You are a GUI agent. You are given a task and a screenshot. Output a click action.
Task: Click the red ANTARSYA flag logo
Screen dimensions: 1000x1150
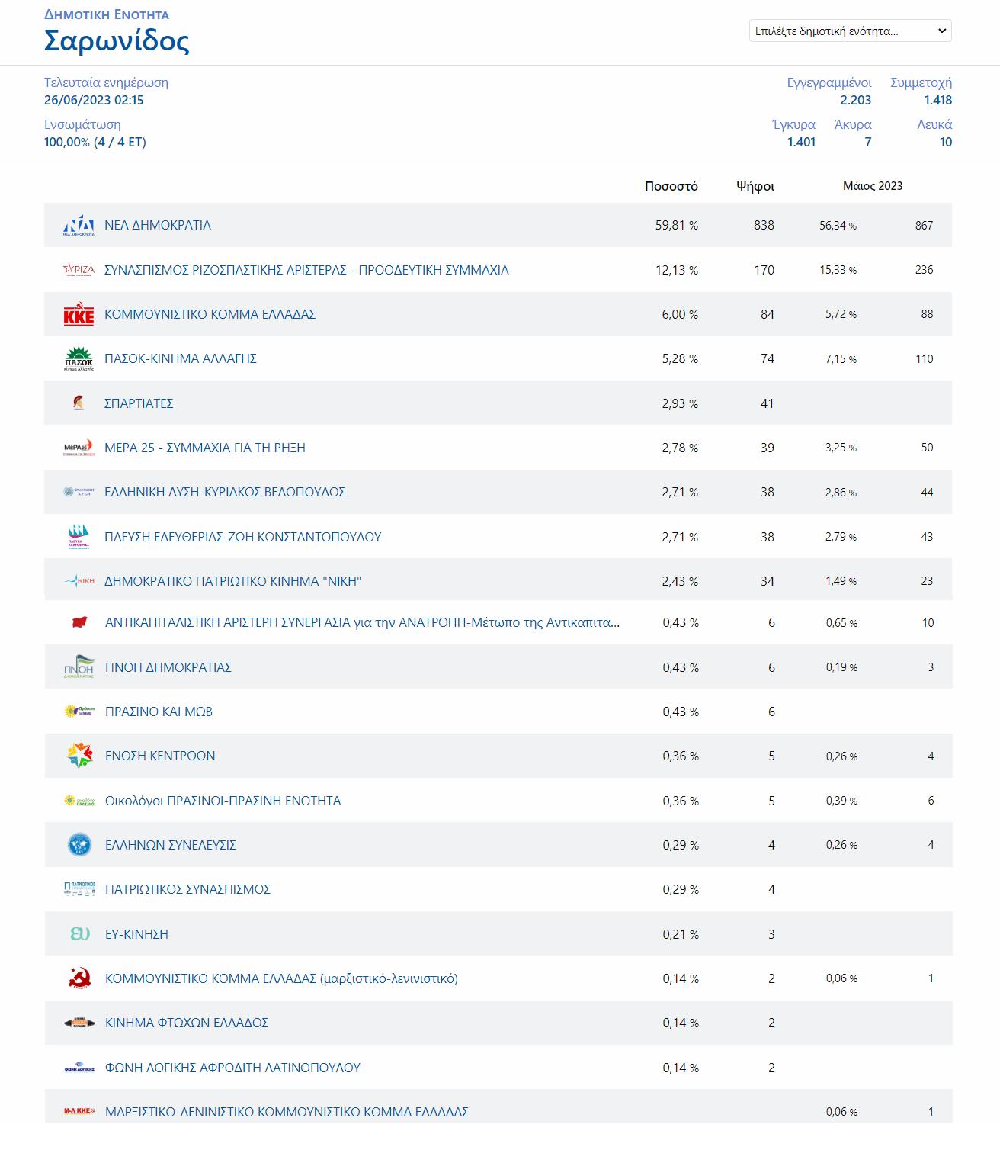79,623
